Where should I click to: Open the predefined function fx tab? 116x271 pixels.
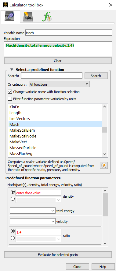tap(47, 17)
